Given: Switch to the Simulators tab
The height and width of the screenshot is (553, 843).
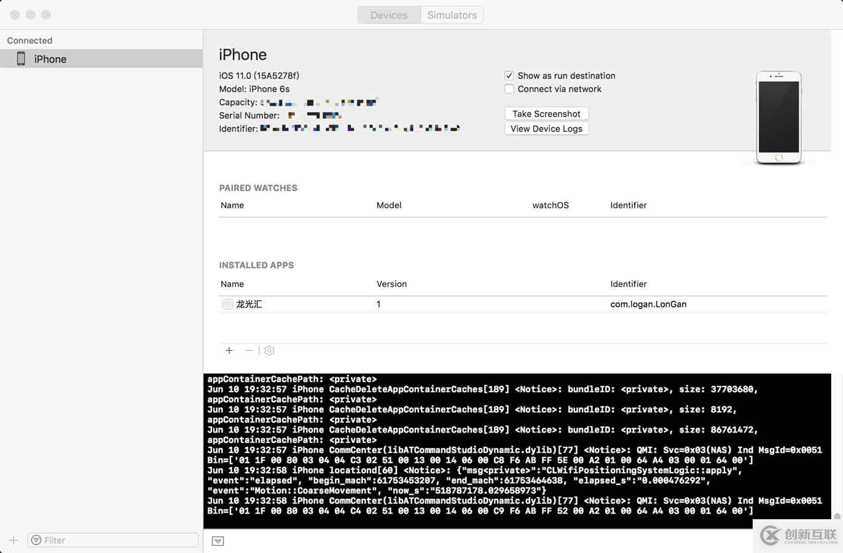Looking at the screenshot, I should 452,14.
